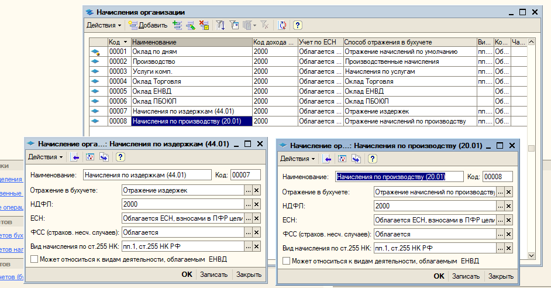Select Оклад ЕНВД in Наименование column
Image resolution: width=551 pixels, height=288 pixels.
tap(192, 91)
